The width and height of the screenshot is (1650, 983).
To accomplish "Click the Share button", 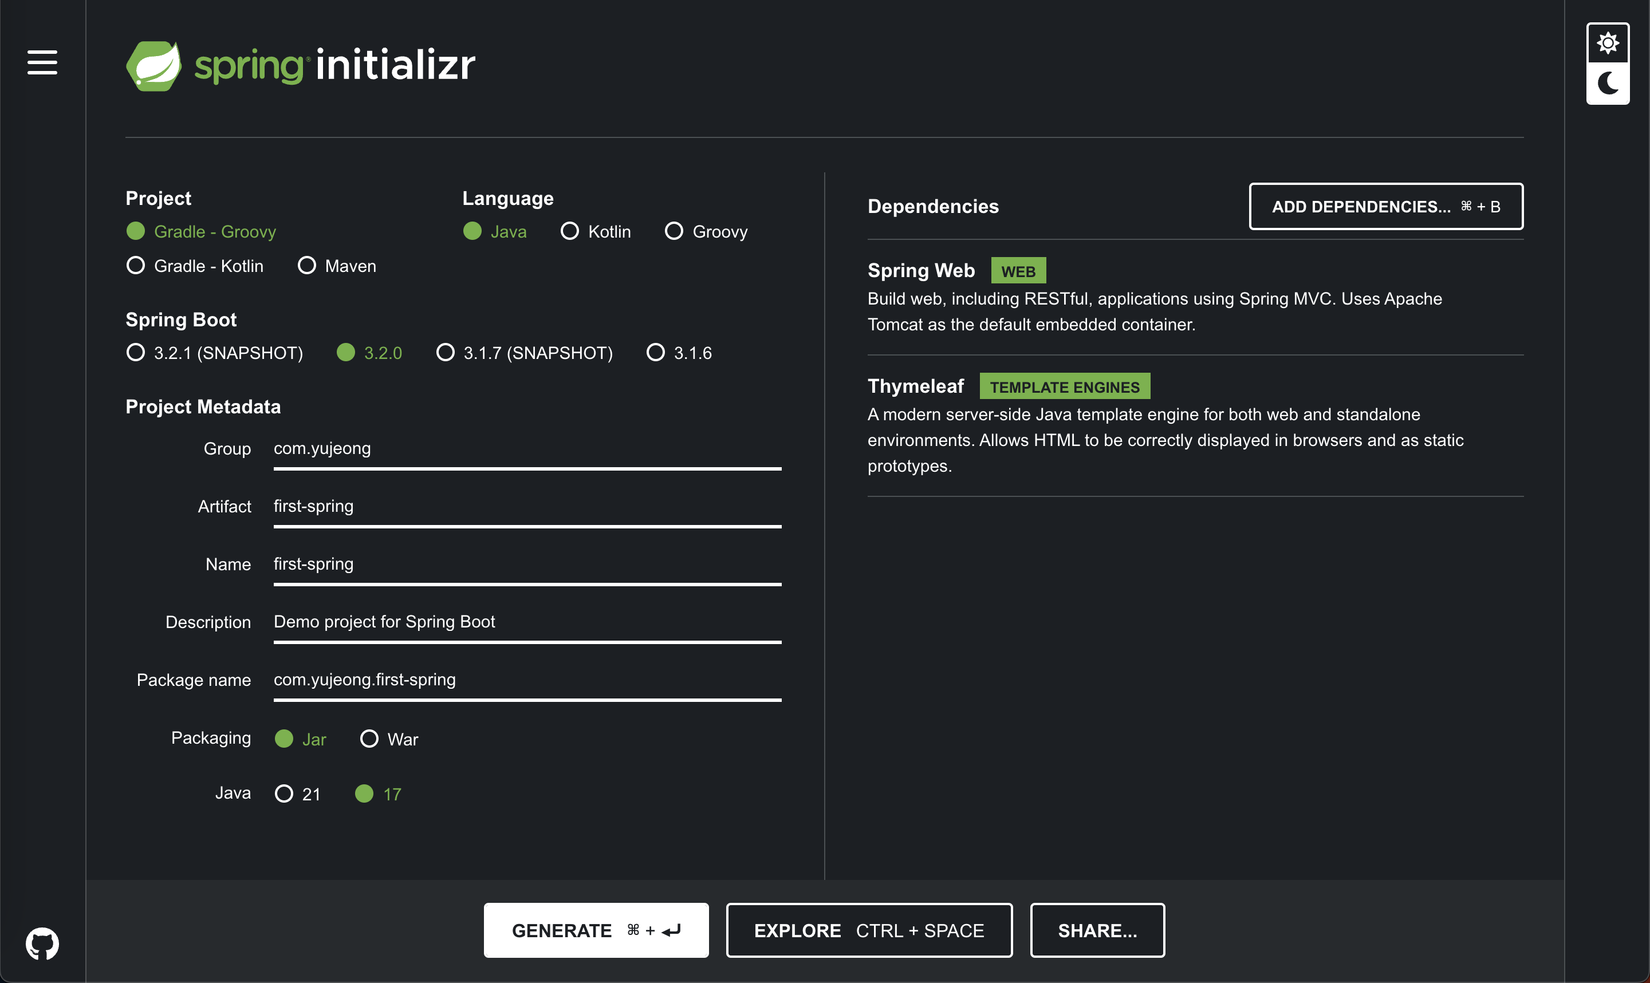I will [x=1097, y=931].
